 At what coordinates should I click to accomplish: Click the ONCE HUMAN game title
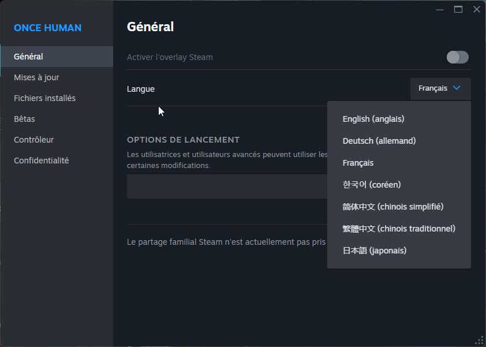[x=47, y=28]
